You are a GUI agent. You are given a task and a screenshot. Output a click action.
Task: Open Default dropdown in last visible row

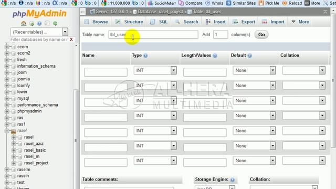254,161
